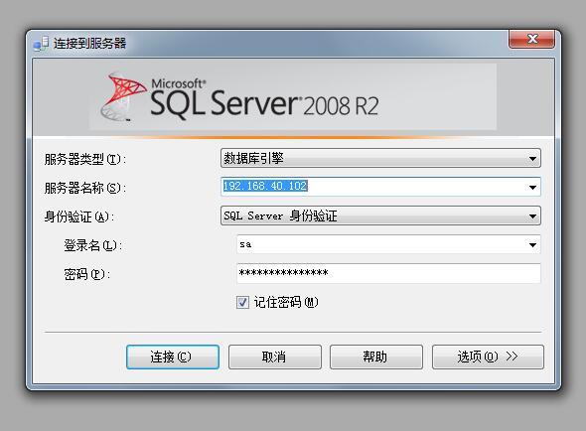Toggle the 记住密码 checkbox
Viewport: 586px width, 431px height.
242,302
